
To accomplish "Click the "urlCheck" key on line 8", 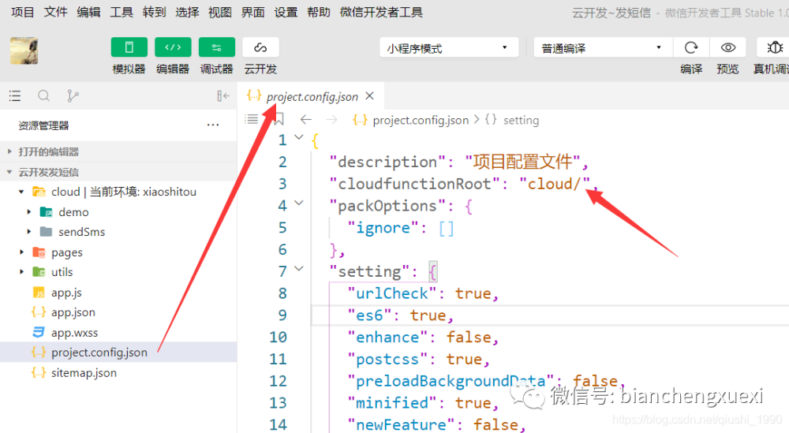I will click(392, 293).
